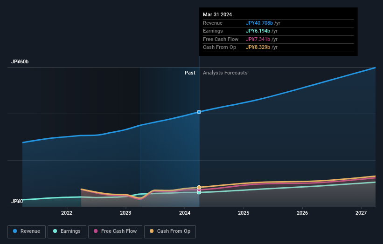Click the Cash From Op orange data point marker
Viewport: 383px width, 244px height.
coord(199,187)
